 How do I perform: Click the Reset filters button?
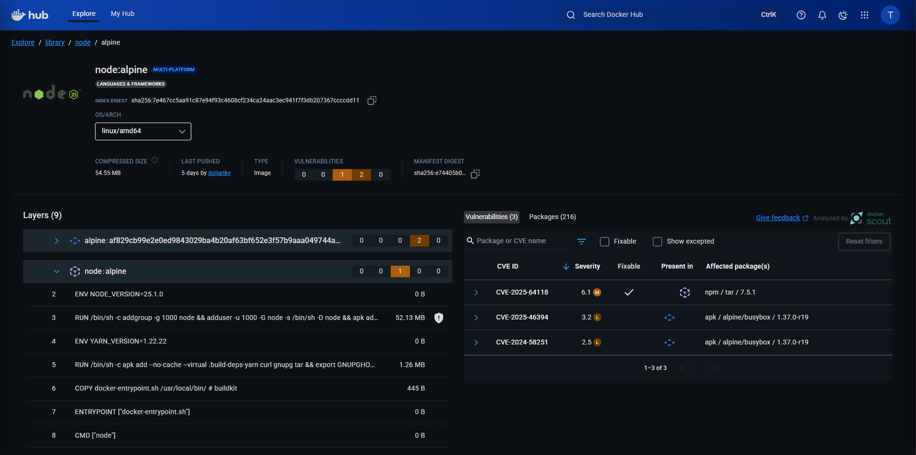[x=864, y=241]
